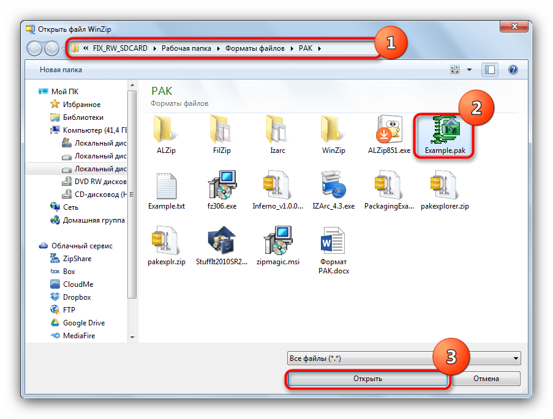Select the zipmagic.msi installer file
Image resolution: width=553 pixels, height=419 pixels.
pyautogui.click(x=277, y=247)
